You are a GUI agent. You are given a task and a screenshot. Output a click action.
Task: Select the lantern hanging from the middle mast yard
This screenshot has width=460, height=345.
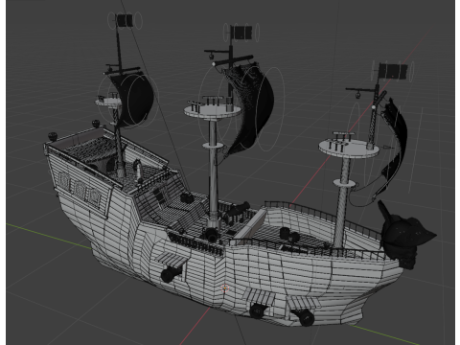point(212,57)
